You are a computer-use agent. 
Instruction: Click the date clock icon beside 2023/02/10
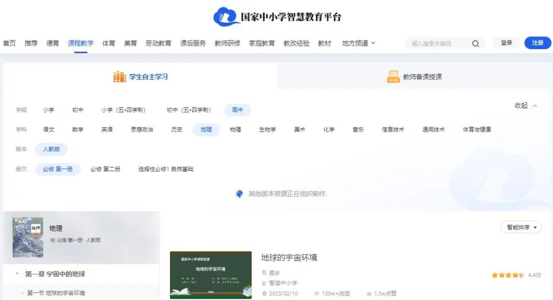pyautogui.click(x=264, y=293)
